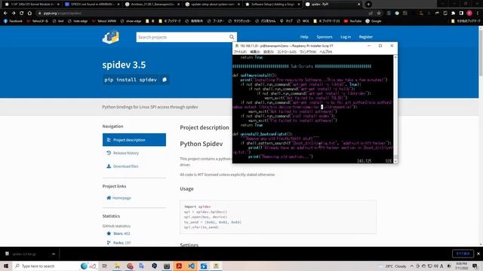The height and width of the screenshot is (271, 483).
Task: Open the Adobe Acrobat taskbar icon
Action: click(179, 266)
